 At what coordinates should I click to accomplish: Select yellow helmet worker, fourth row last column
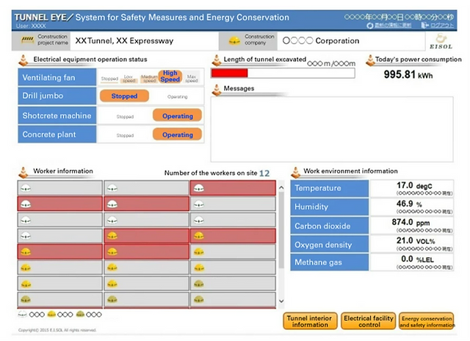click(233, 236)
